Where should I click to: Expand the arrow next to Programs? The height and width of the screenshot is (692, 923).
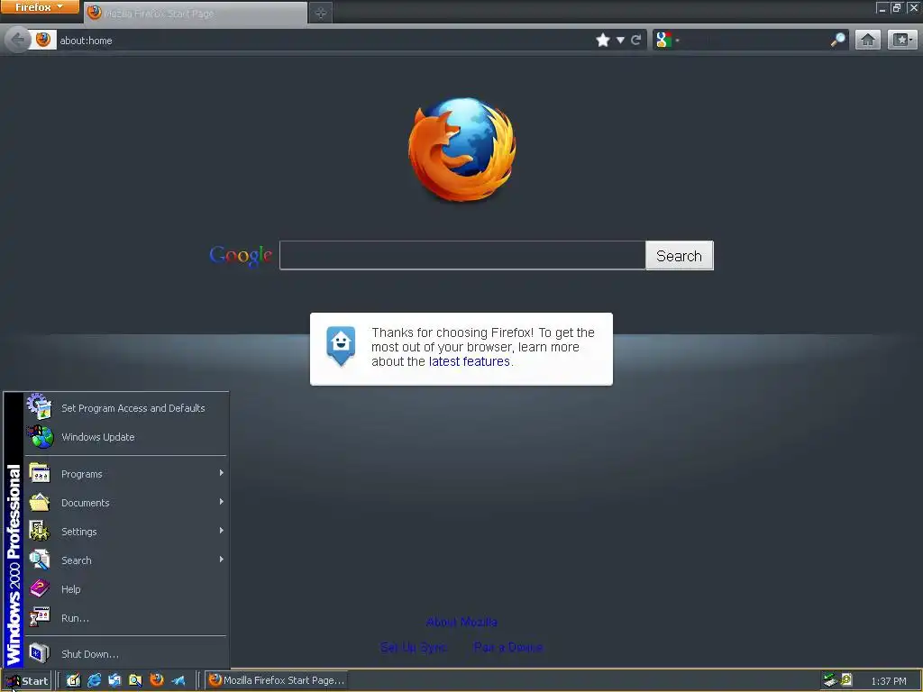pos(222,473)
